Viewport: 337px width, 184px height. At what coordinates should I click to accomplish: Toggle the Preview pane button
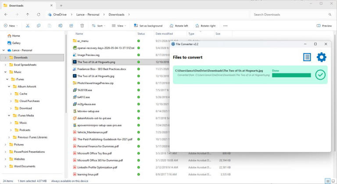pos(324,25)
